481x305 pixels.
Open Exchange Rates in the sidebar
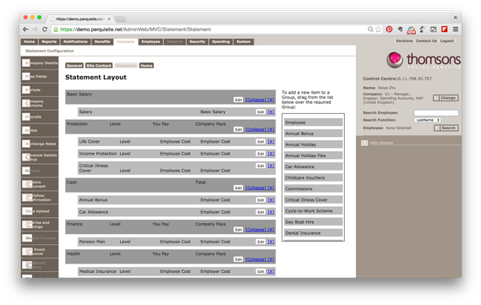pos(40,144)
